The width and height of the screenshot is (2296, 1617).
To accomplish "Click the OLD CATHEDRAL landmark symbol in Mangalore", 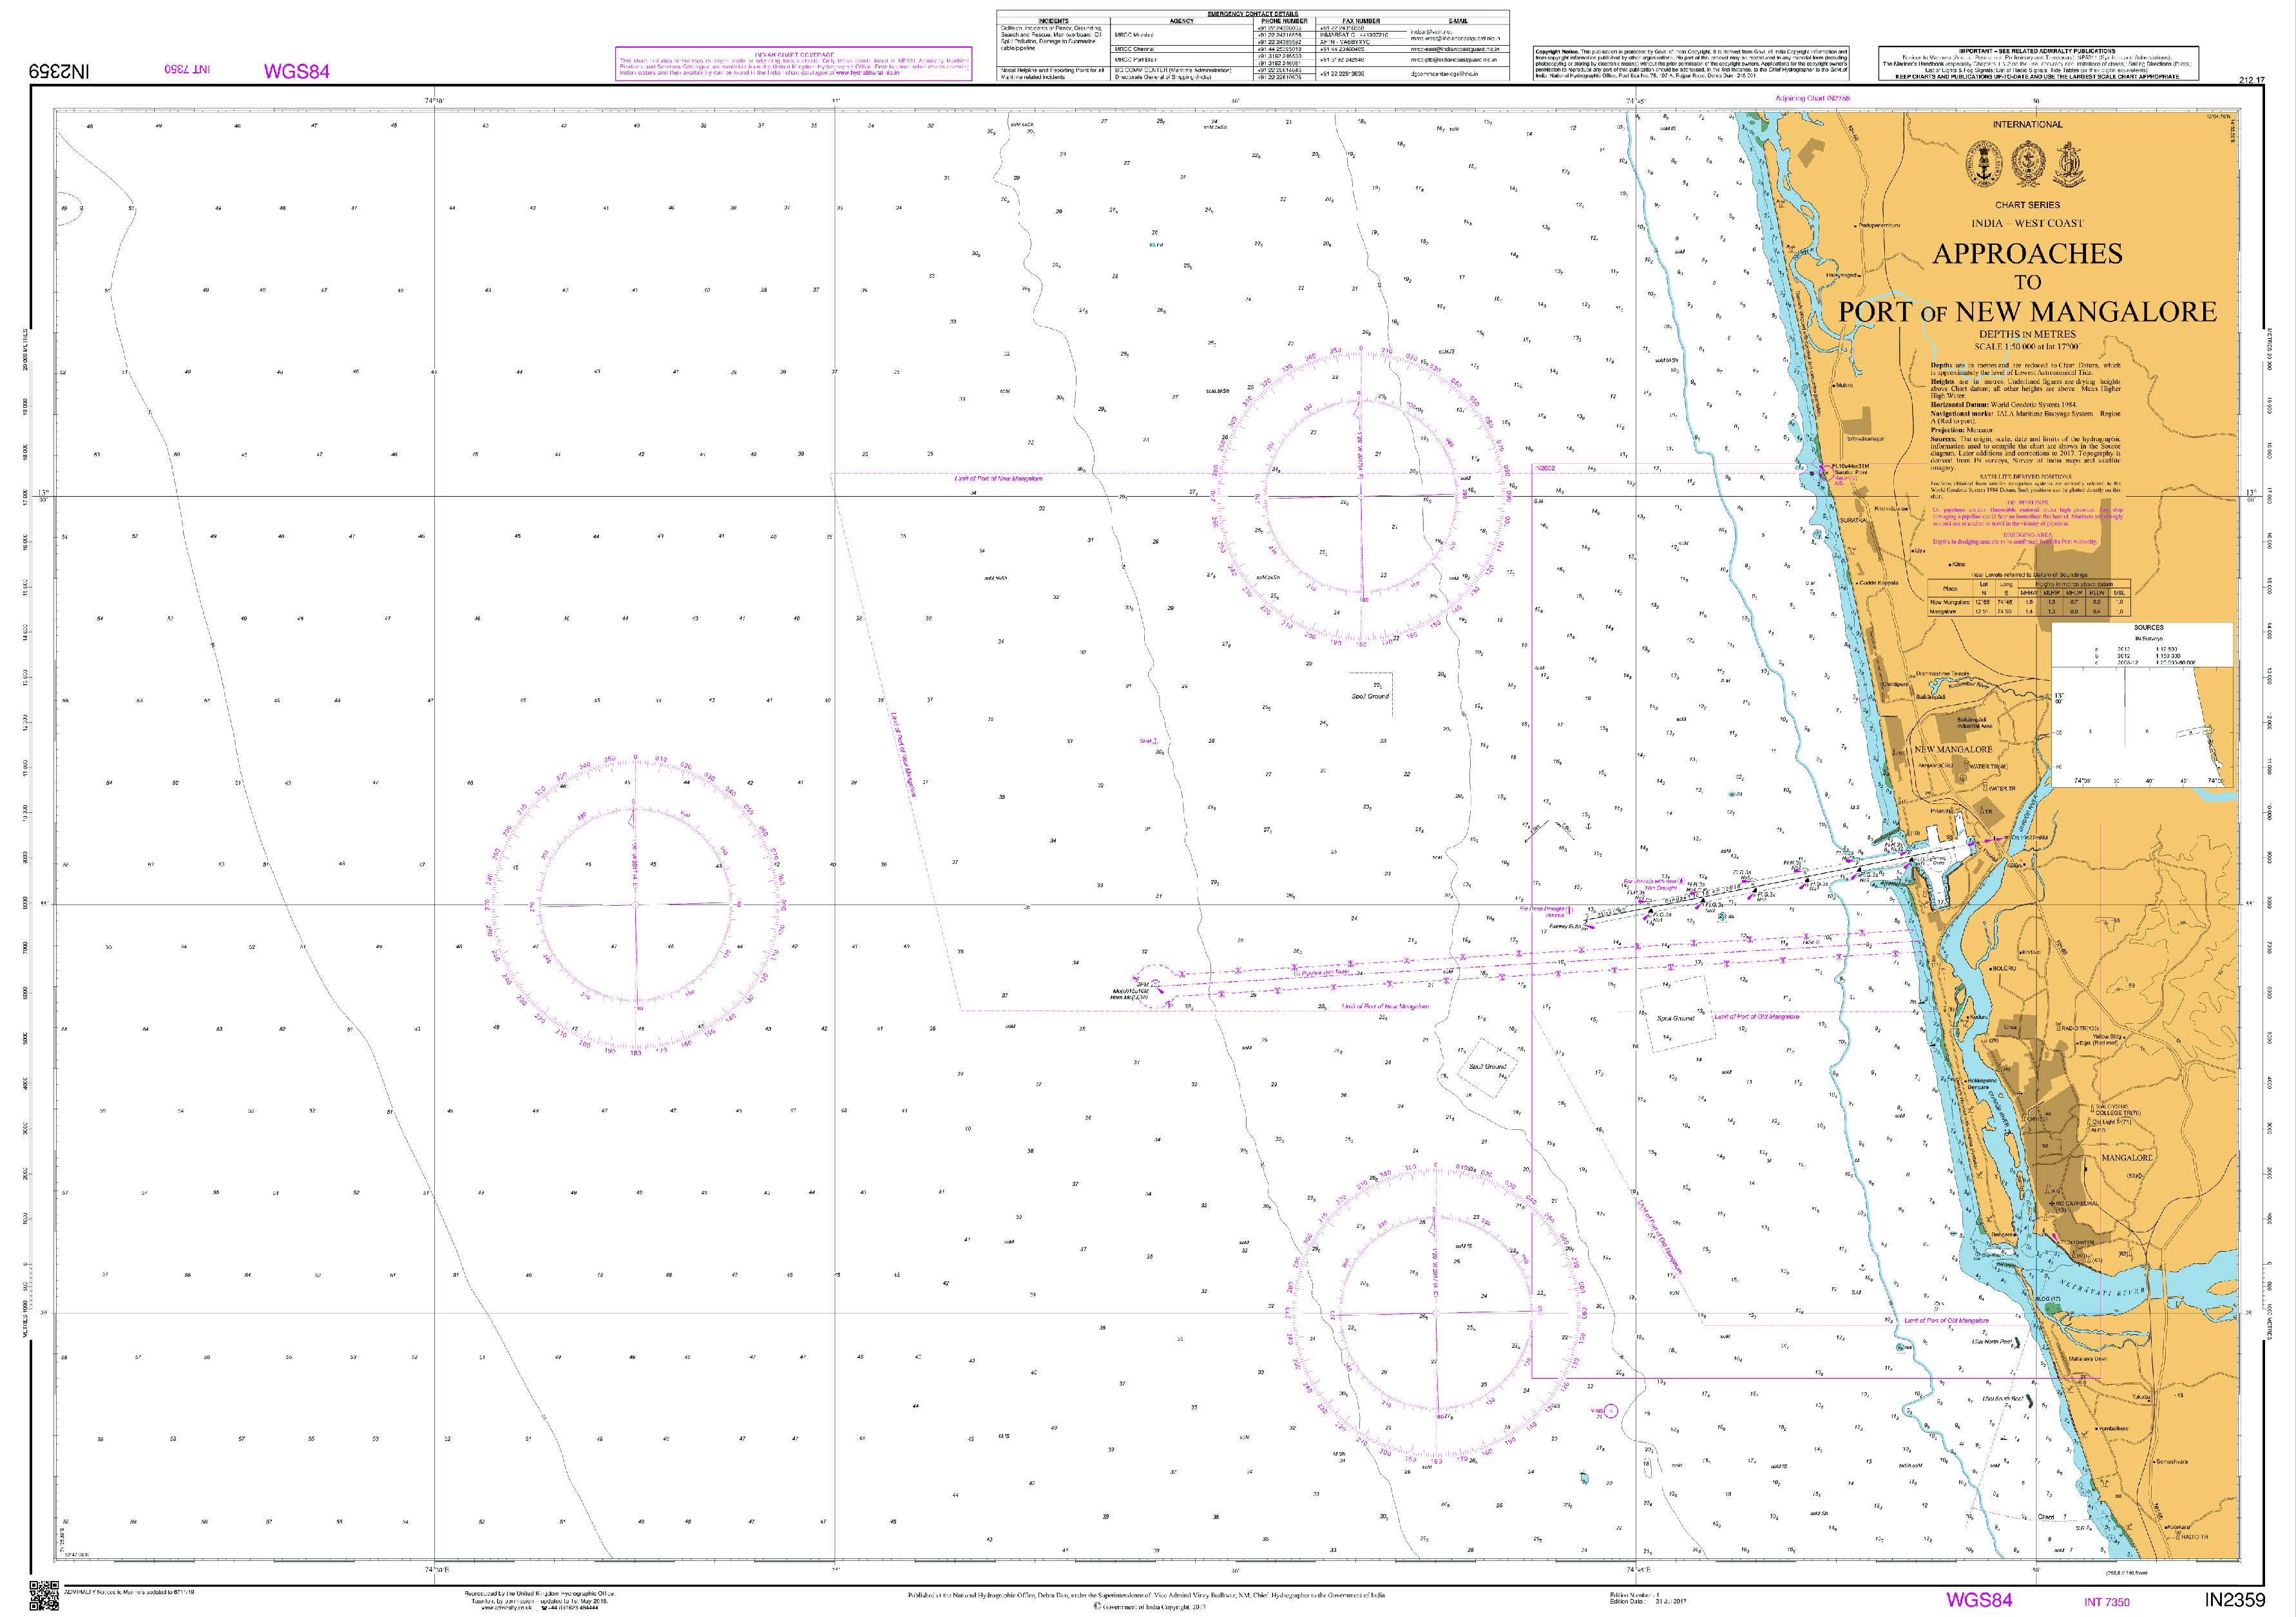I will pos(2053,1204).
